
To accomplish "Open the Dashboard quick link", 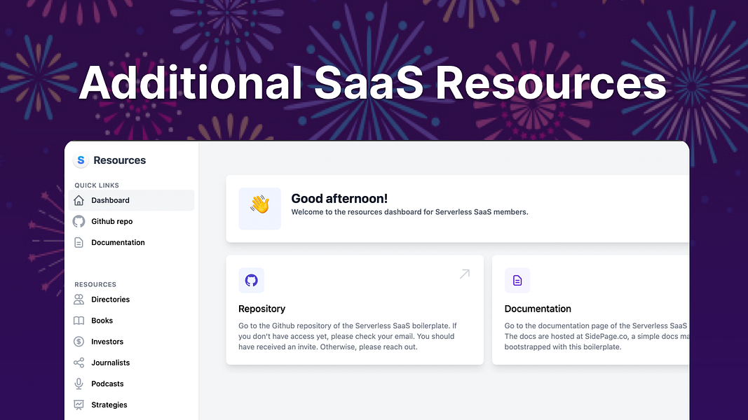I will pyautogui.click(x=131, y=200).
